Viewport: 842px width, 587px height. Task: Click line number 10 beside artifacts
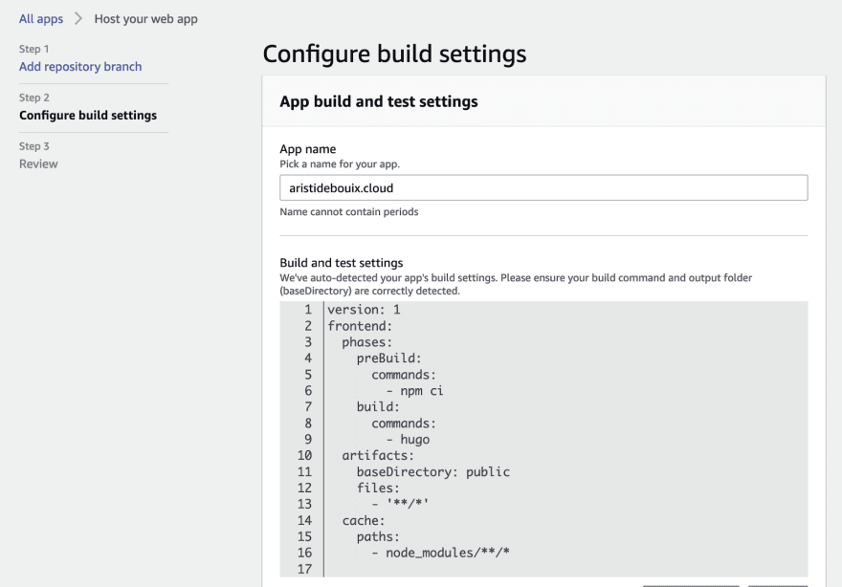[x=304, y=455]
